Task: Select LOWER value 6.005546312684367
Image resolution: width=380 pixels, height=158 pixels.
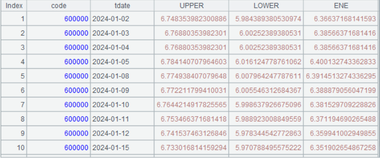Action: [266, 90]
